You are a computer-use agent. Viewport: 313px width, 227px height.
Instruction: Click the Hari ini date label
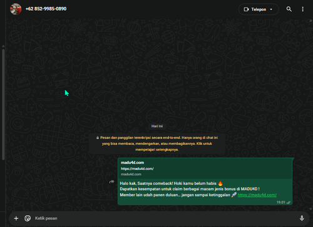(x=157, y=126)
